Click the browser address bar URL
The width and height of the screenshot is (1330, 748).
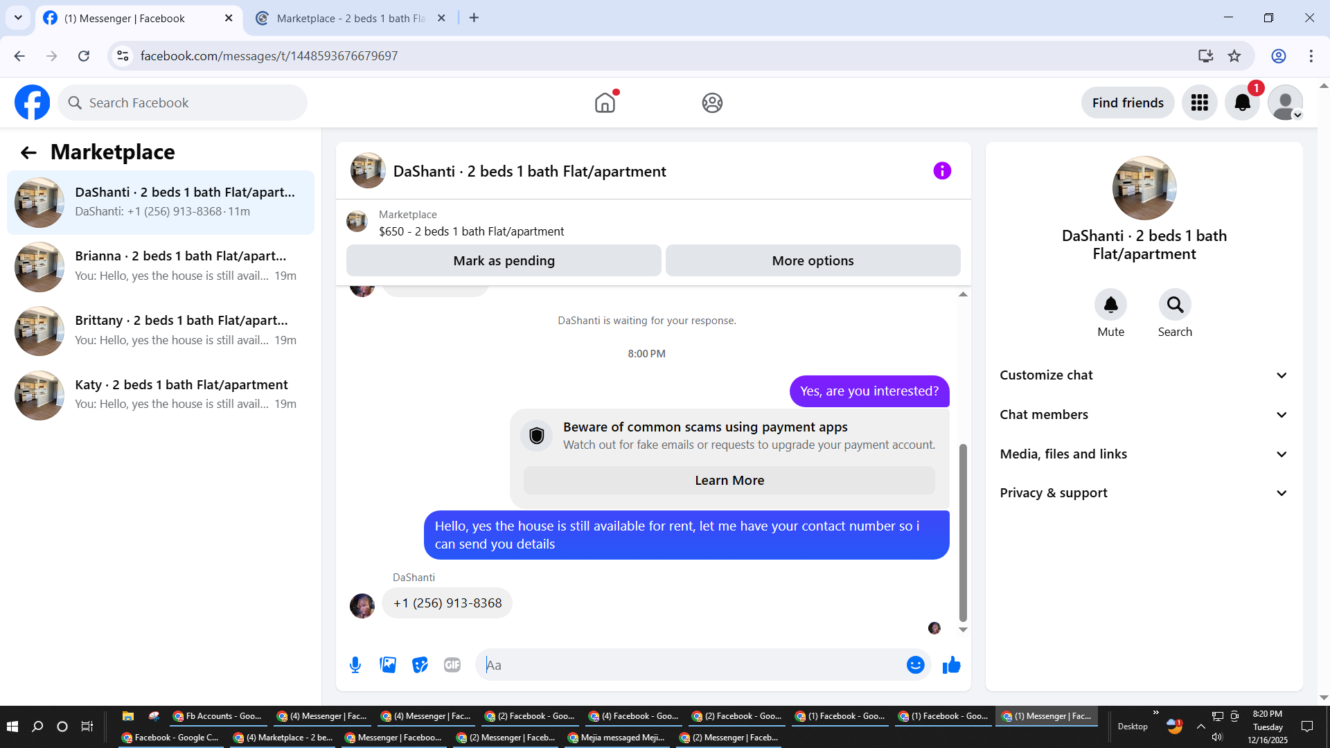click(269, 56)
